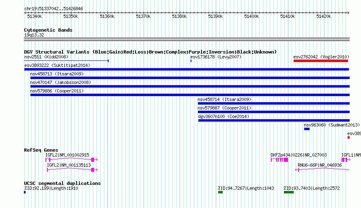Click the IGFL1 gene exon glyph
The image size is (361, 208).
pos(346,160)
